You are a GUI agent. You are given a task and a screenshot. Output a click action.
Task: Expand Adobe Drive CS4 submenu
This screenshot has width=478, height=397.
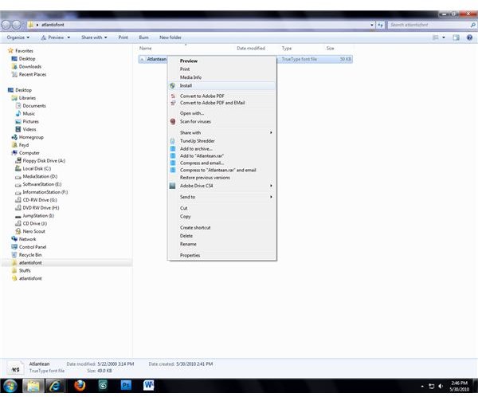click(221, 186)
